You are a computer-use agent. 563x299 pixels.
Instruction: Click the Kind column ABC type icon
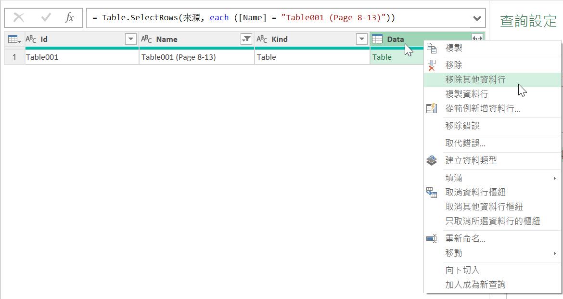pos(262,39)
